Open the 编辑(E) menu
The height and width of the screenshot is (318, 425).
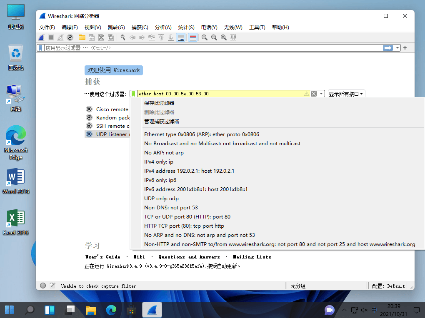click(x=70, y=27)
